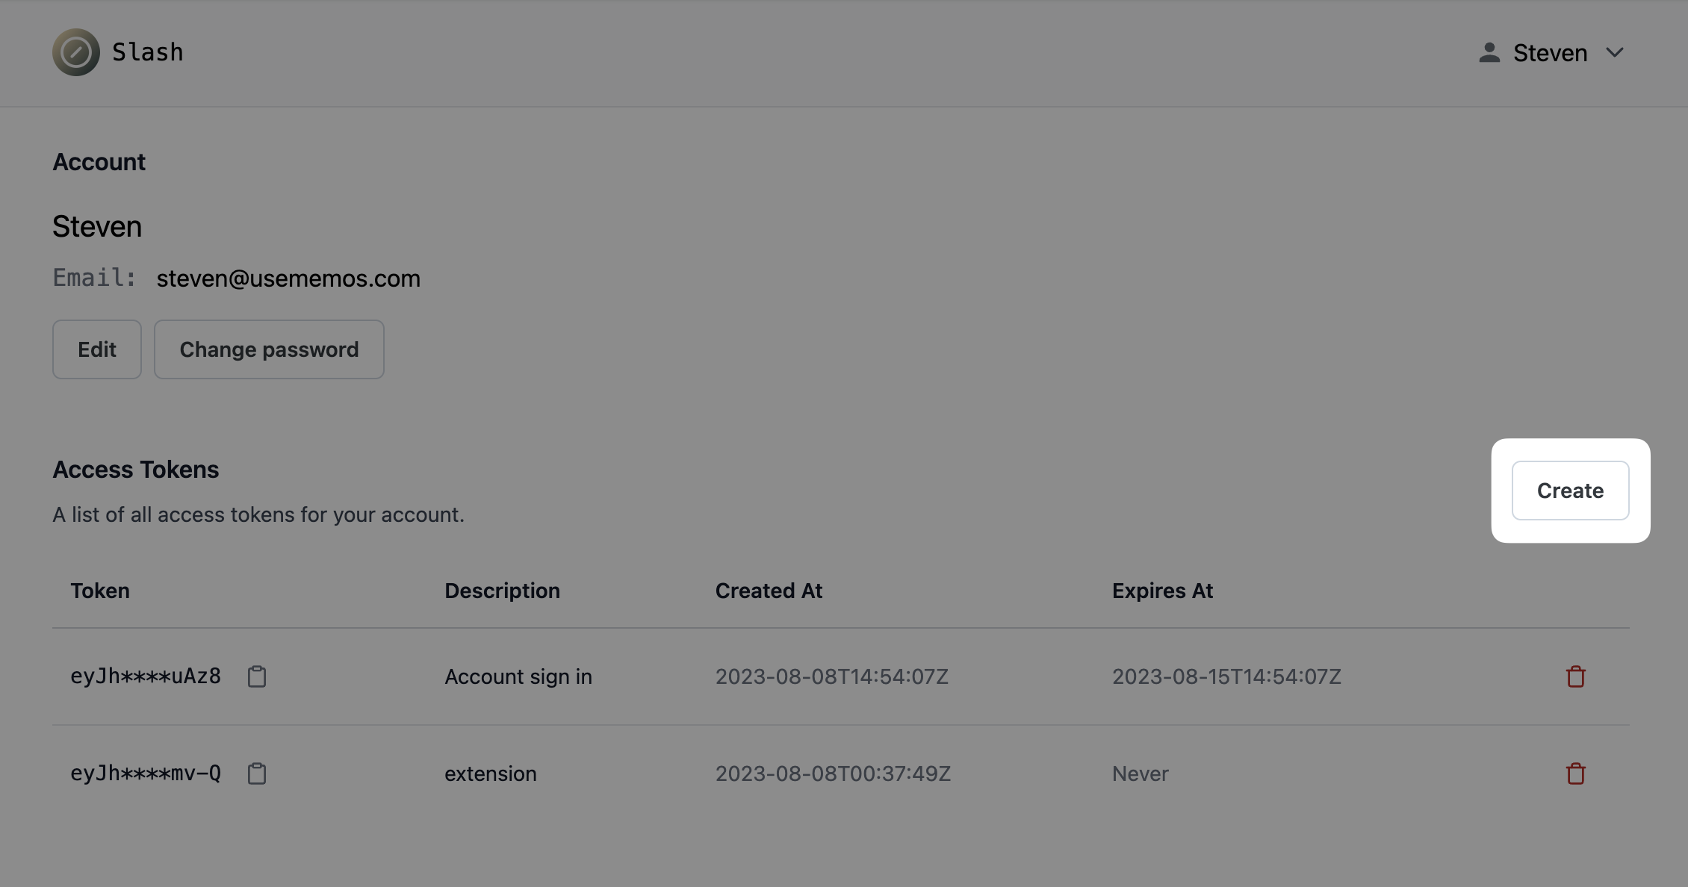Click the extension description cell
Image resolution: width=1688 pixels, height=887 pixels.
[x=491, y=774]
